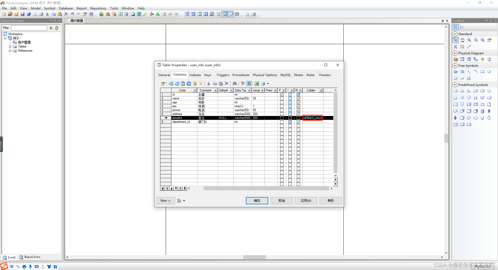This screenshot has height=270, width=498.
Task: Open the Repository menu
Action: 98,8
